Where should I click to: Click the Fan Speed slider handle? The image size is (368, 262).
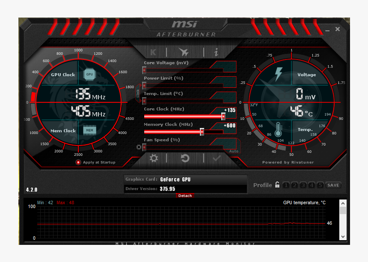tap(144, 147)
